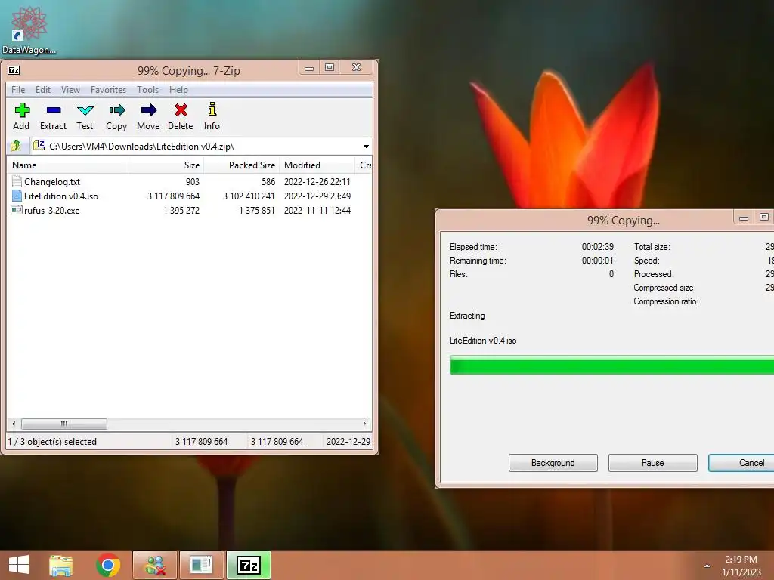Open the Windows Start button
Image resolution: width=774 pixels, height=580 pixels.
pyautogui.click(x=19, y=565)
